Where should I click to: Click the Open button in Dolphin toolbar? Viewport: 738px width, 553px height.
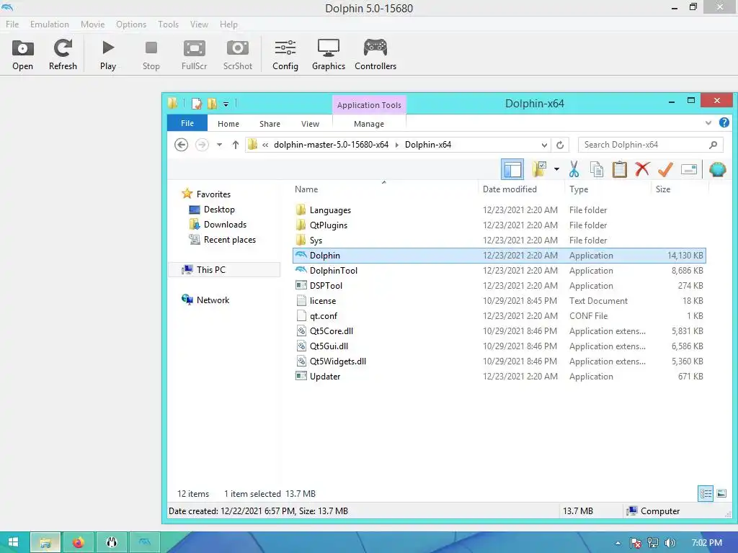click(22, 55)
